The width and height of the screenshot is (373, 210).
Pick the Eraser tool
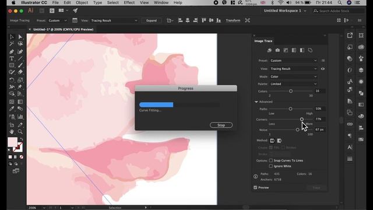20,72
